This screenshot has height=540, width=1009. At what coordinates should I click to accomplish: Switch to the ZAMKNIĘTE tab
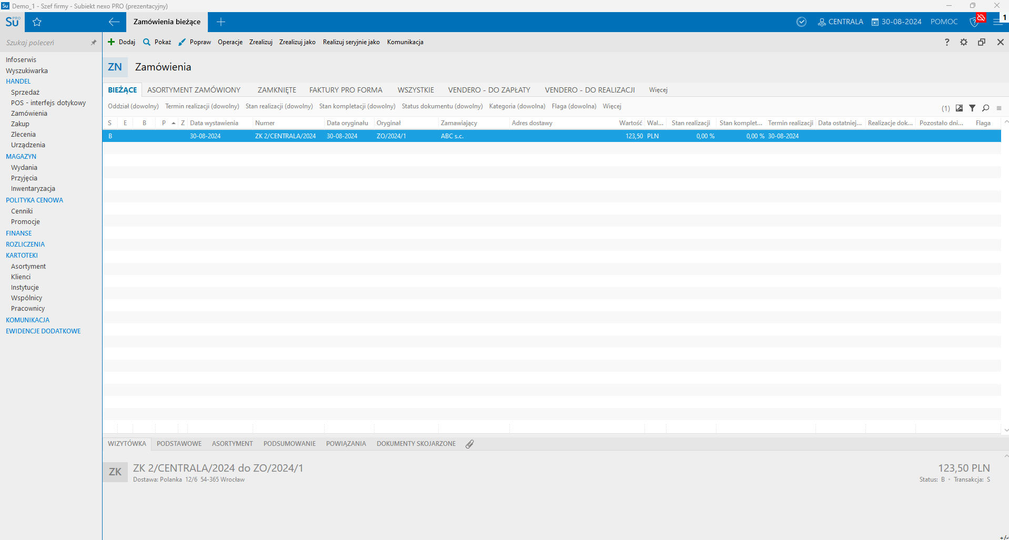[x=277, y=90]
